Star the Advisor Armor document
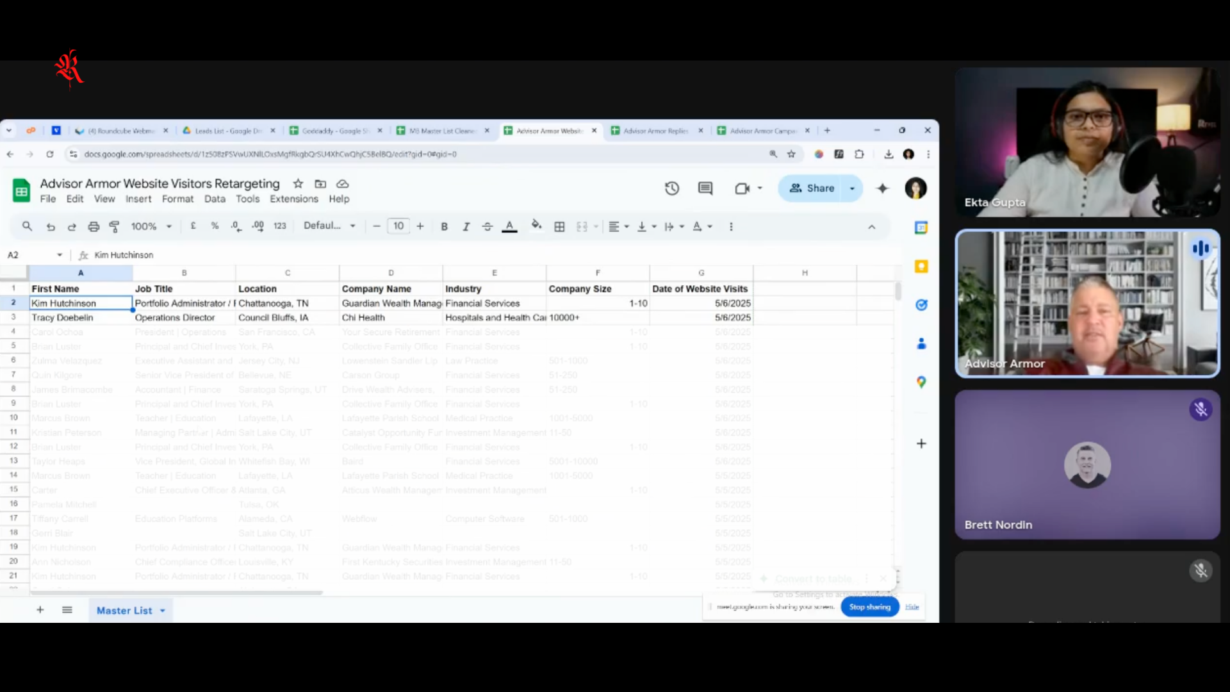 [298, 184]
